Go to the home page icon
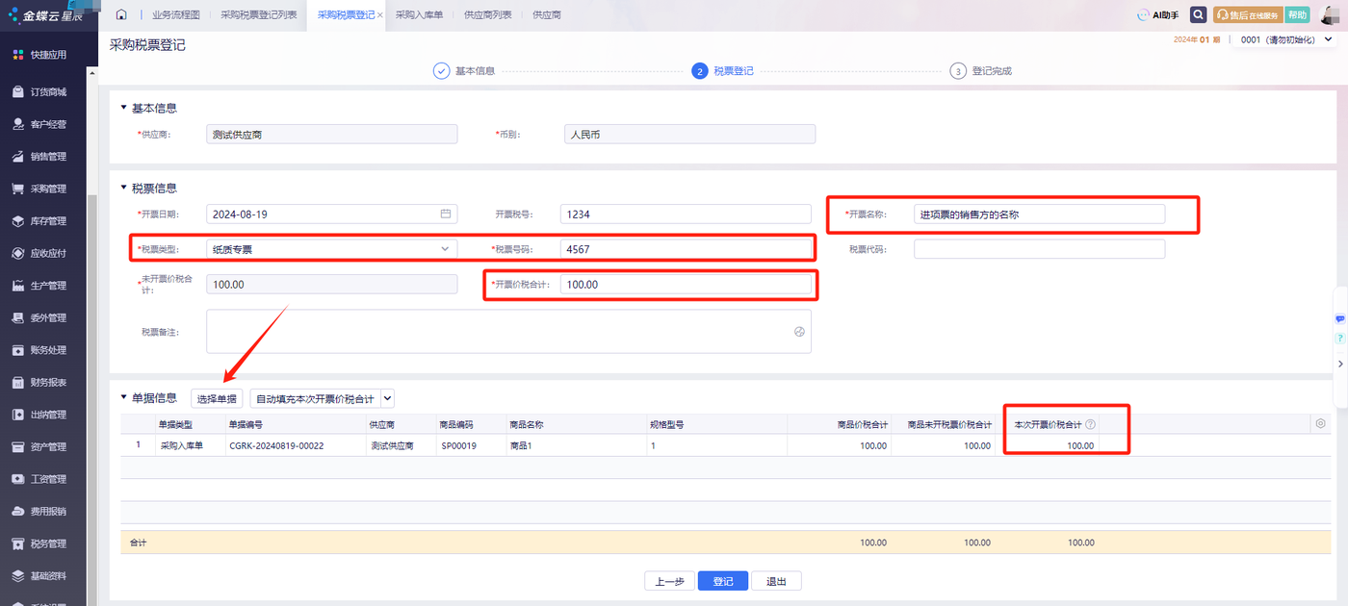 (x=121, y=15)
